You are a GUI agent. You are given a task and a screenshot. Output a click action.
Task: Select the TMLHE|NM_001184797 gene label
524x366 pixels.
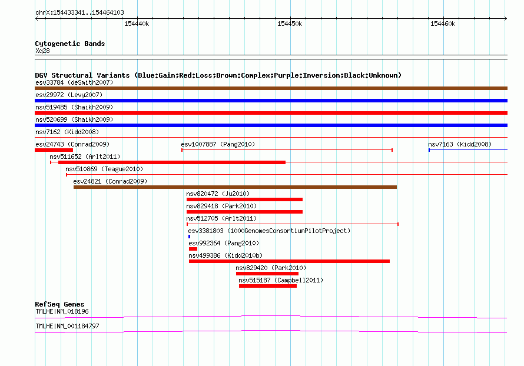point(67,327)
